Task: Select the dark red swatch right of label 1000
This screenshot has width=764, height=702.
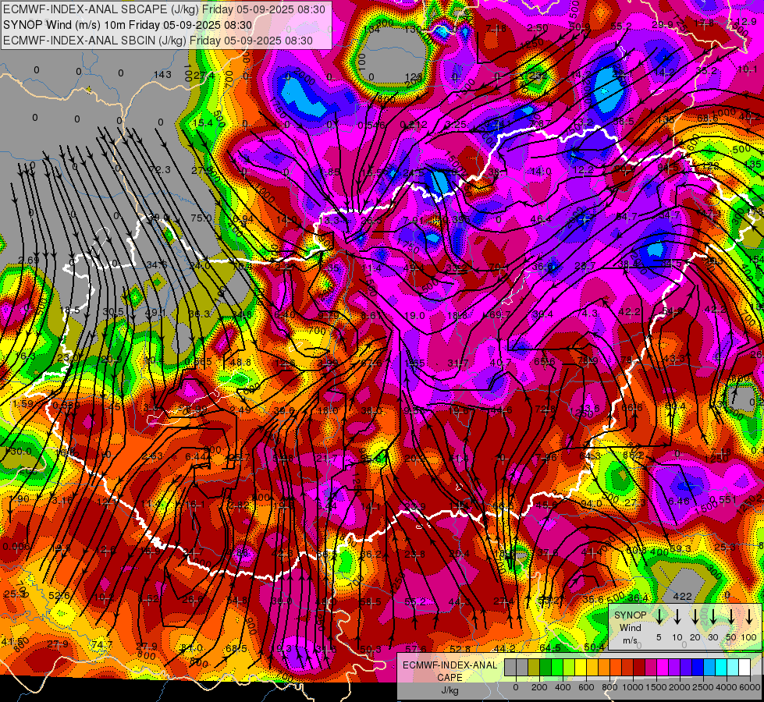Action: (639, 667)
